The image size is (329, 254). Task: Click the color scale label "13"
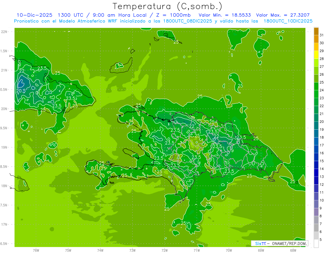[x=322, y=177]
